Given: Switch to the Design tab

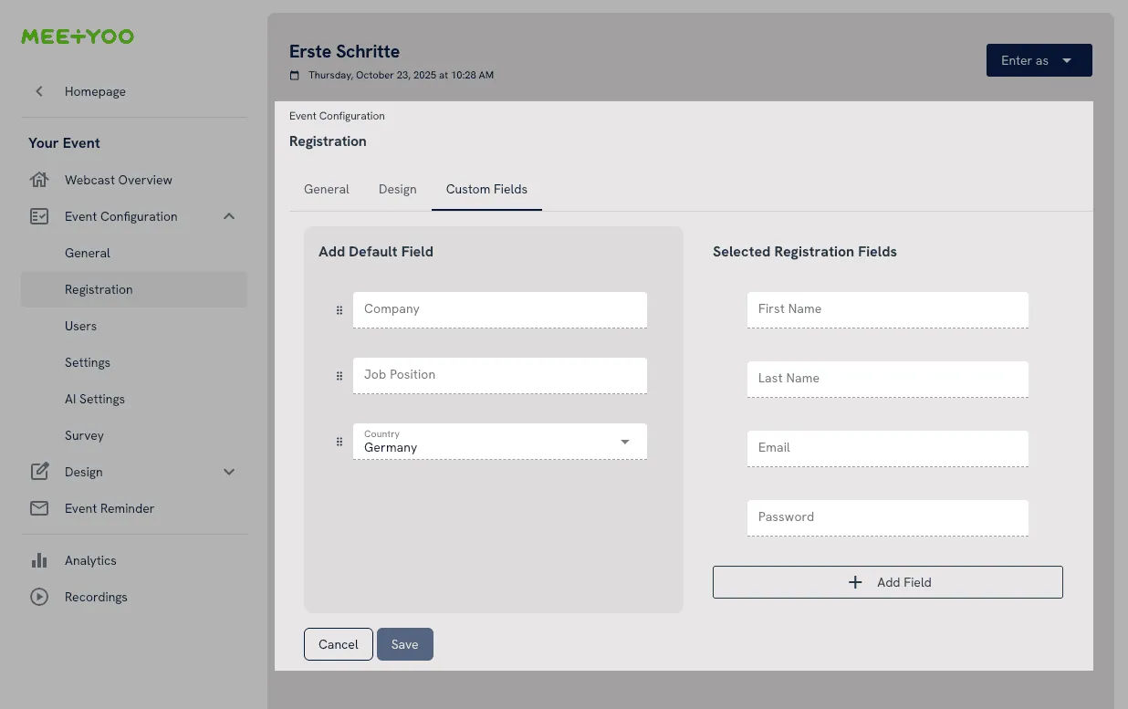Looking at the screenshot, I should click(397, 189).
